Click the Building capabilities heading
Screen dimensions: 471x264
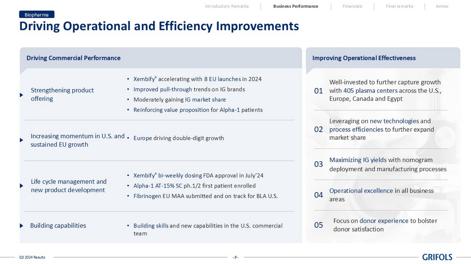[58, 226]
